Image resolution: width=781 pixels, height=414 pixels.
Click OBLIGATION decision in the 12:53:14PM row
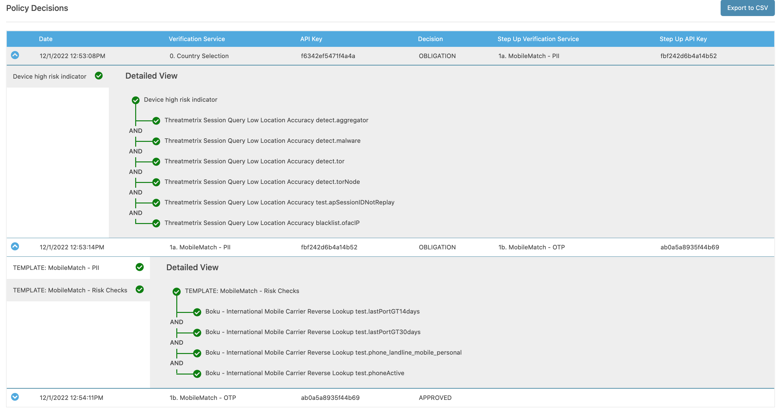(x=437, y=247)
